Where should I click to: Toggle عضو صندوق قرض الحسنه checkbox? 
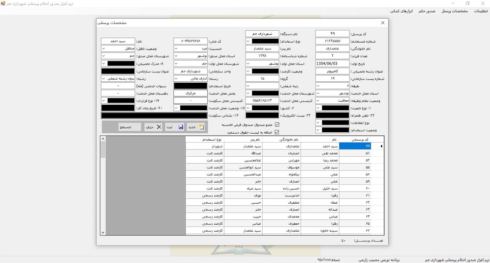tap(277, 125)
